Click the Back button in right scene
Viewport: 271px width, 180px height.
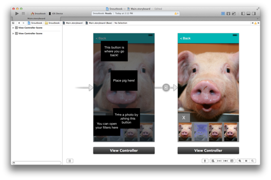click(x=185, y=38)
